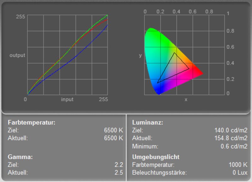Click the Gamma heading
252x182 pixels.
pyautogui.click(x=20, y=157)
